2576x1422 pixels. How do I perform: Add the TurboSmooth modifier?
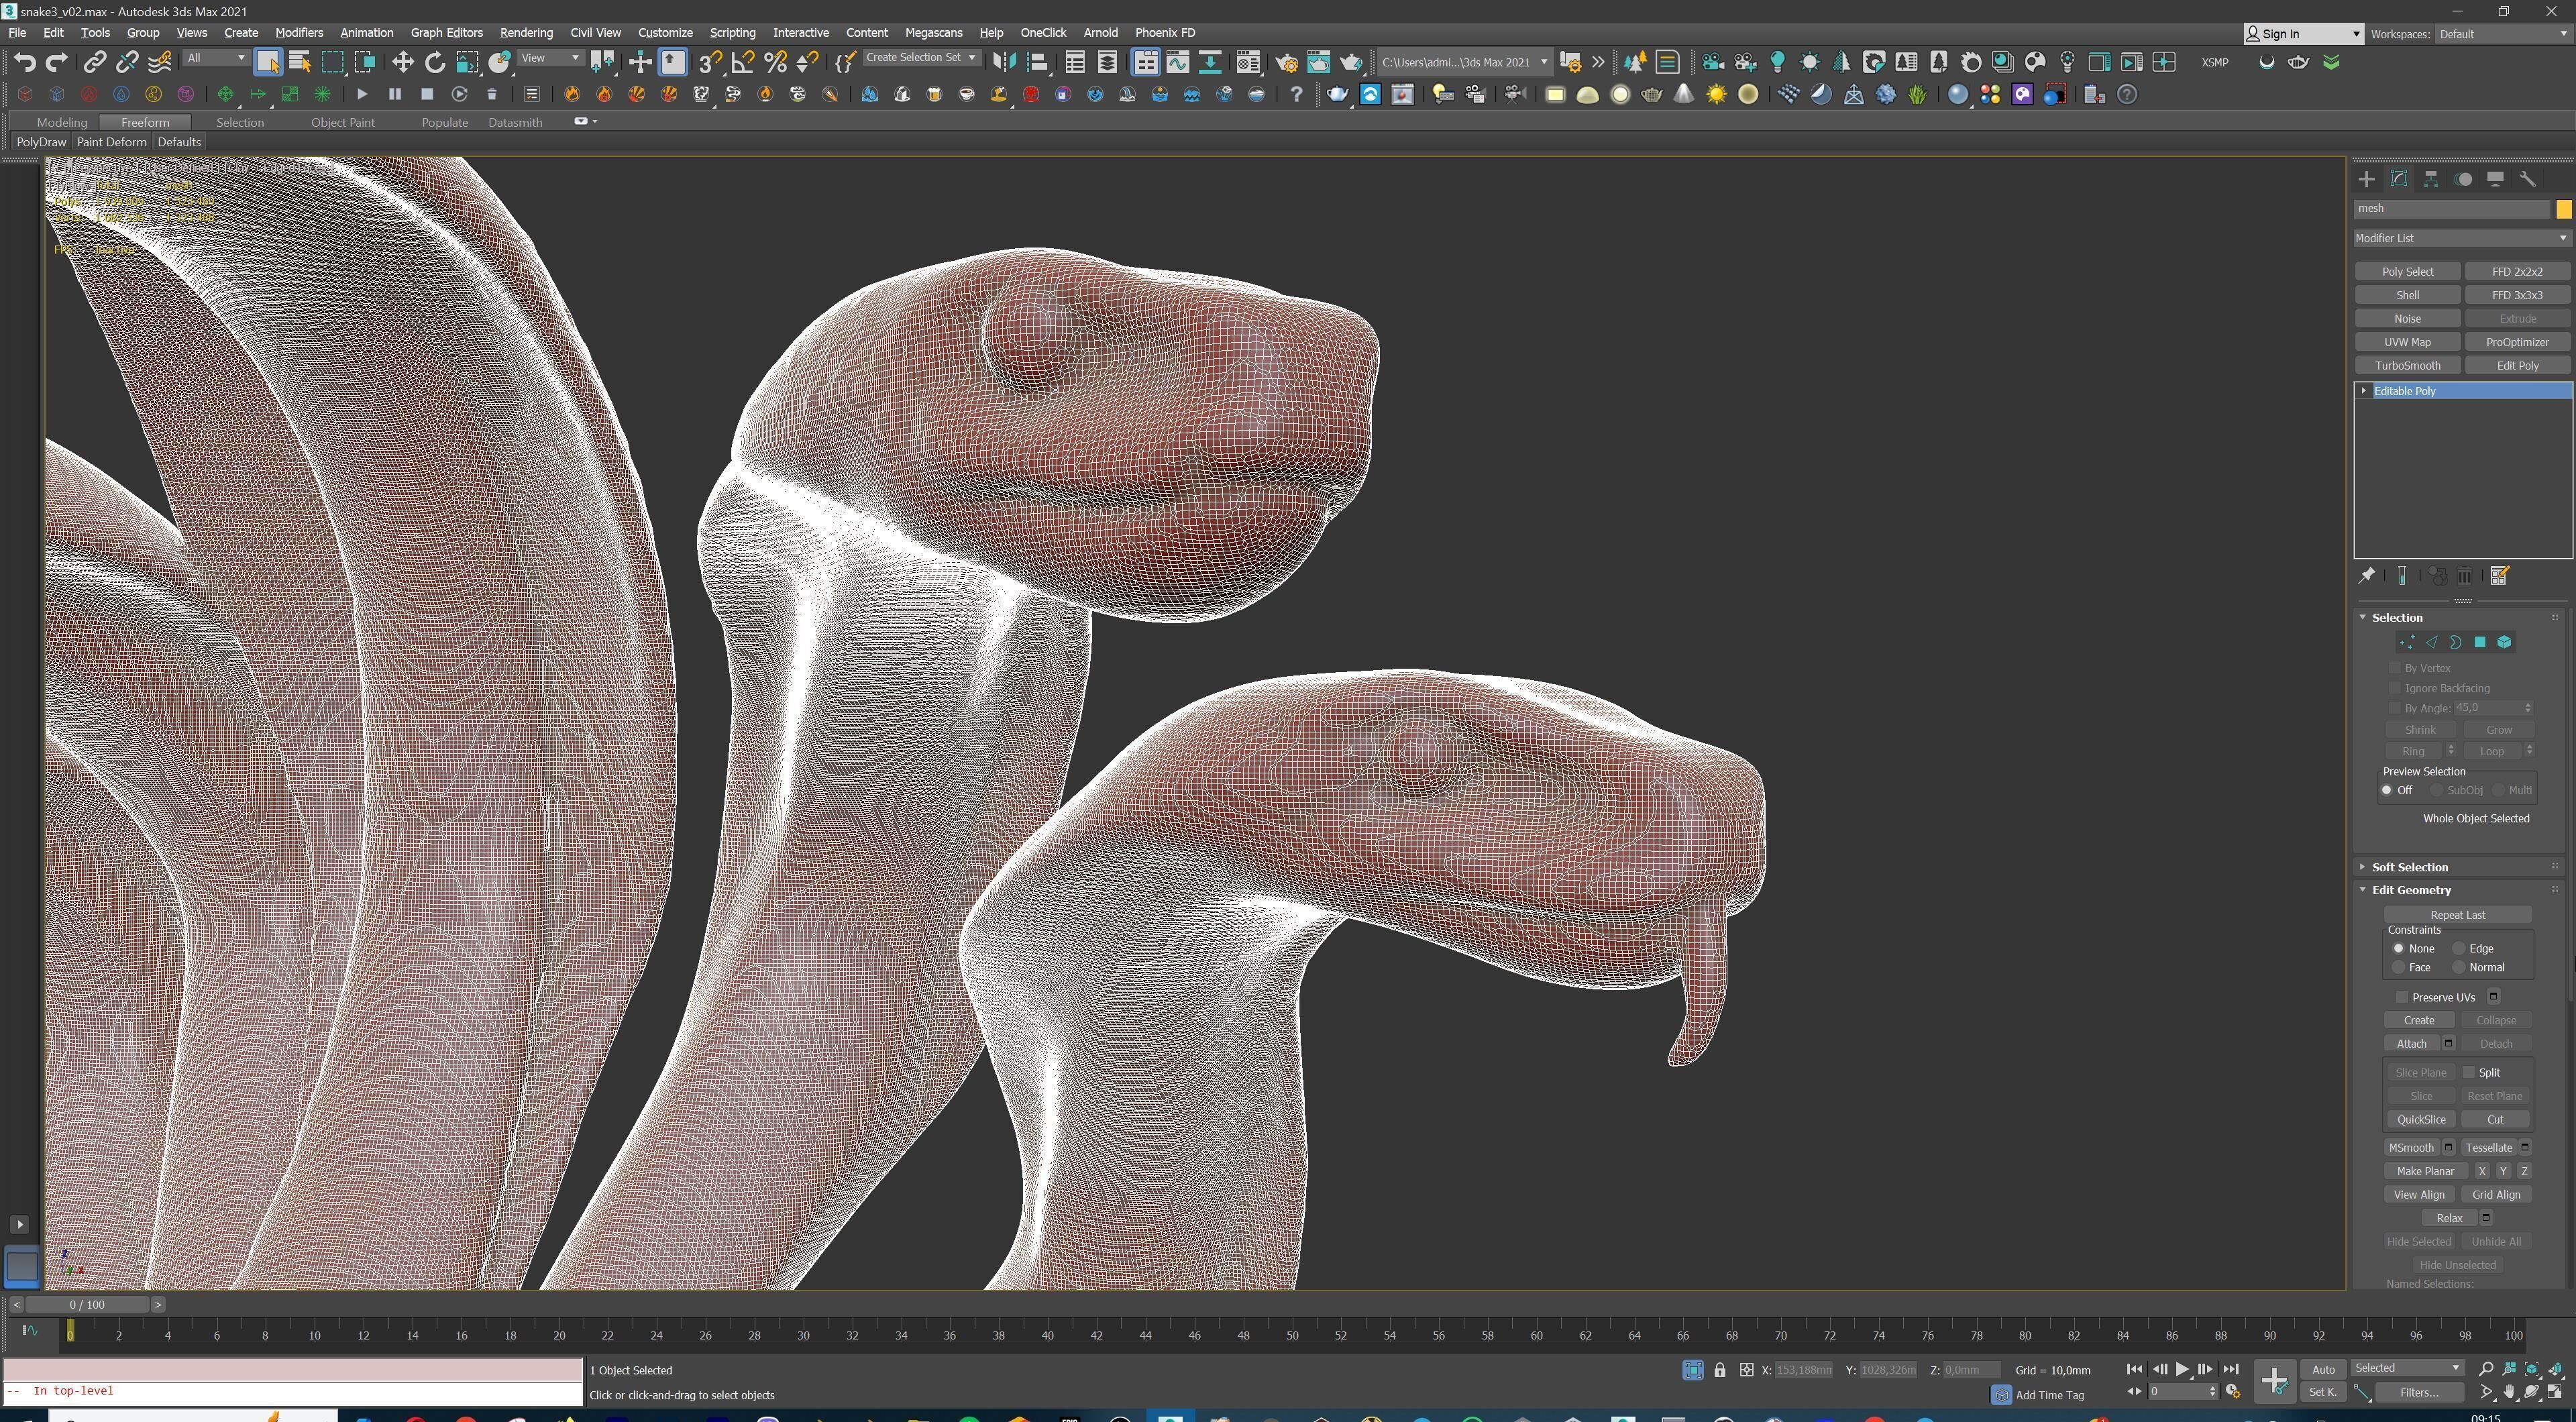2408,365
